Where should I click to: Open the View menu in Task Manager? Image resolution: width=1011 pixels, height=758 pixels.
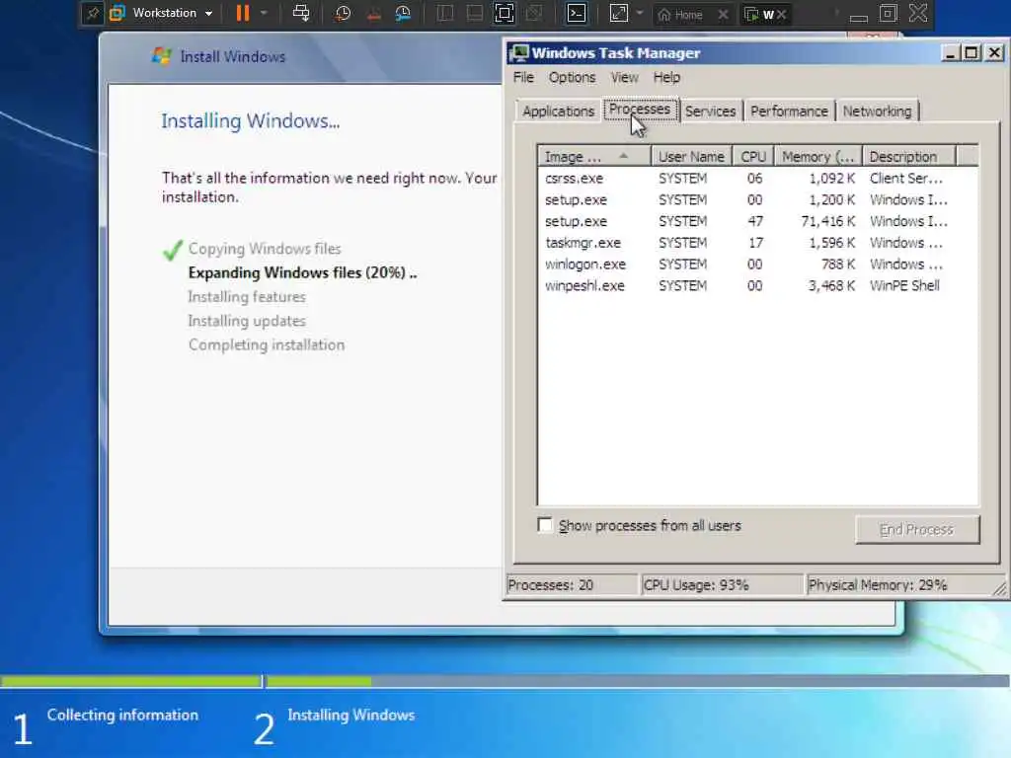[x=624, y=77]
